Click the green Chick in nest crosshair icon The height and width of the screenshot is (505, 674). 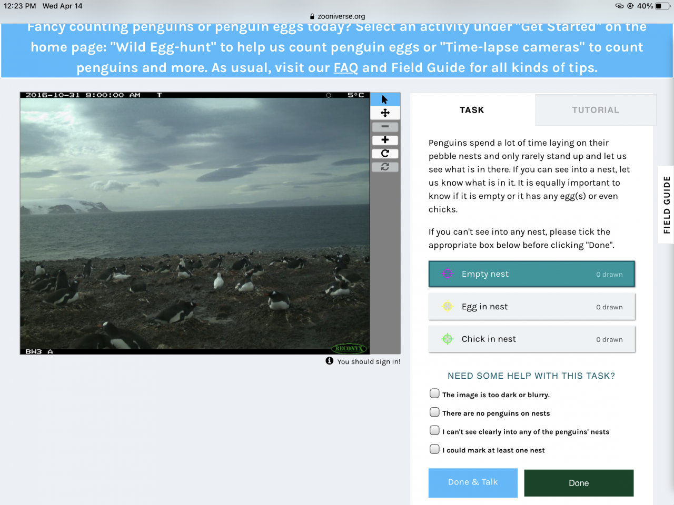[x=447, y=339]
